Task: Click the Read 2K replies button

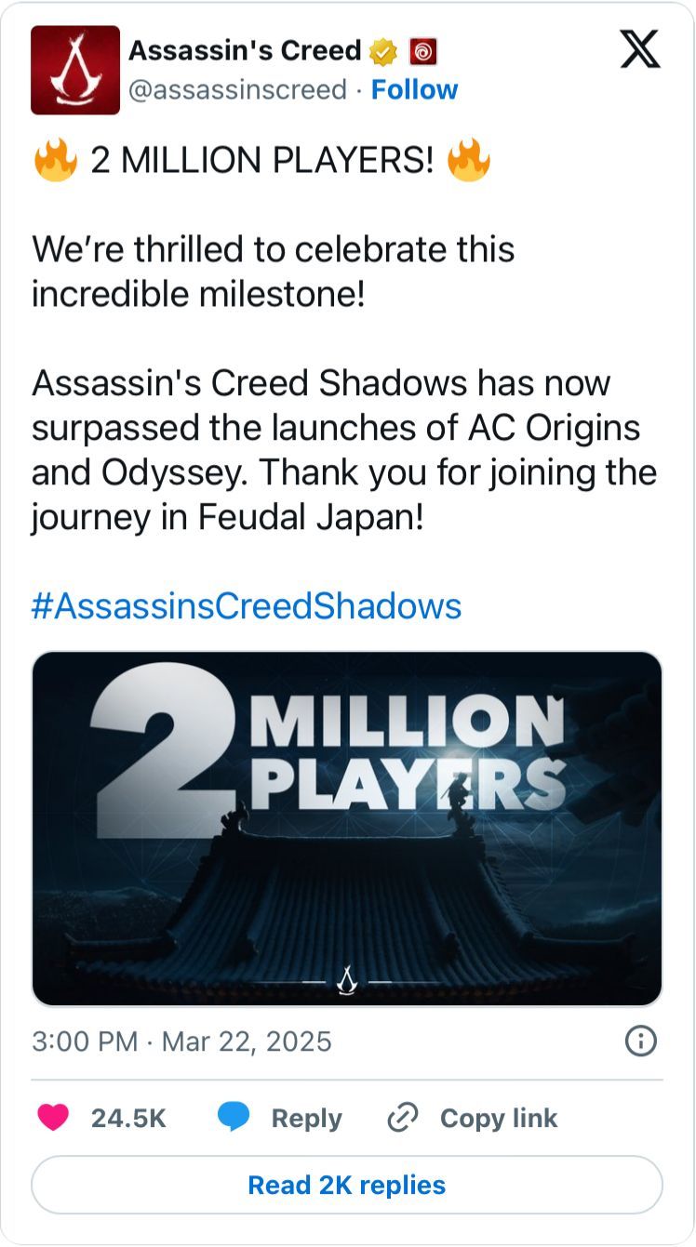Action: coord(348,1185)
